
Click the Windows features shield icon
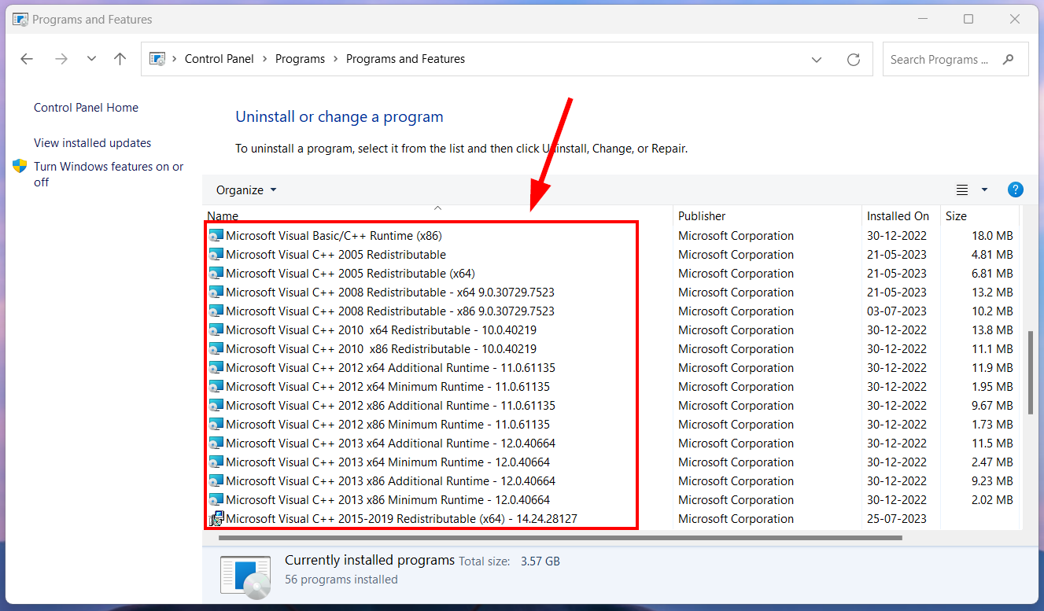point(20,167)
